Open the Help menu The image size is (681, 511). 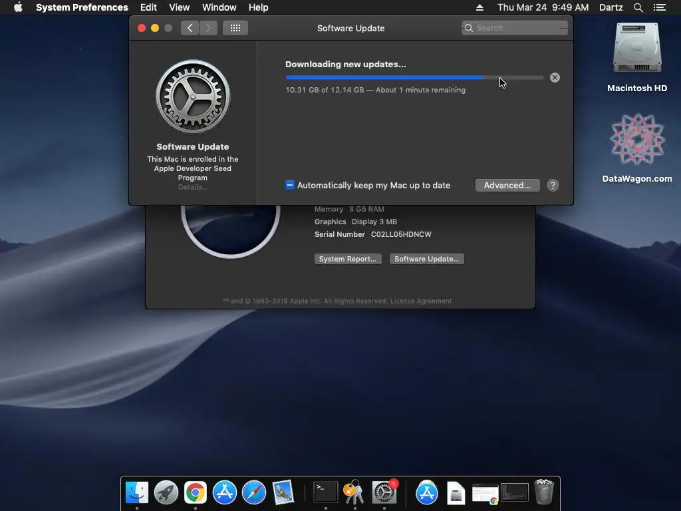click(259, 7)
